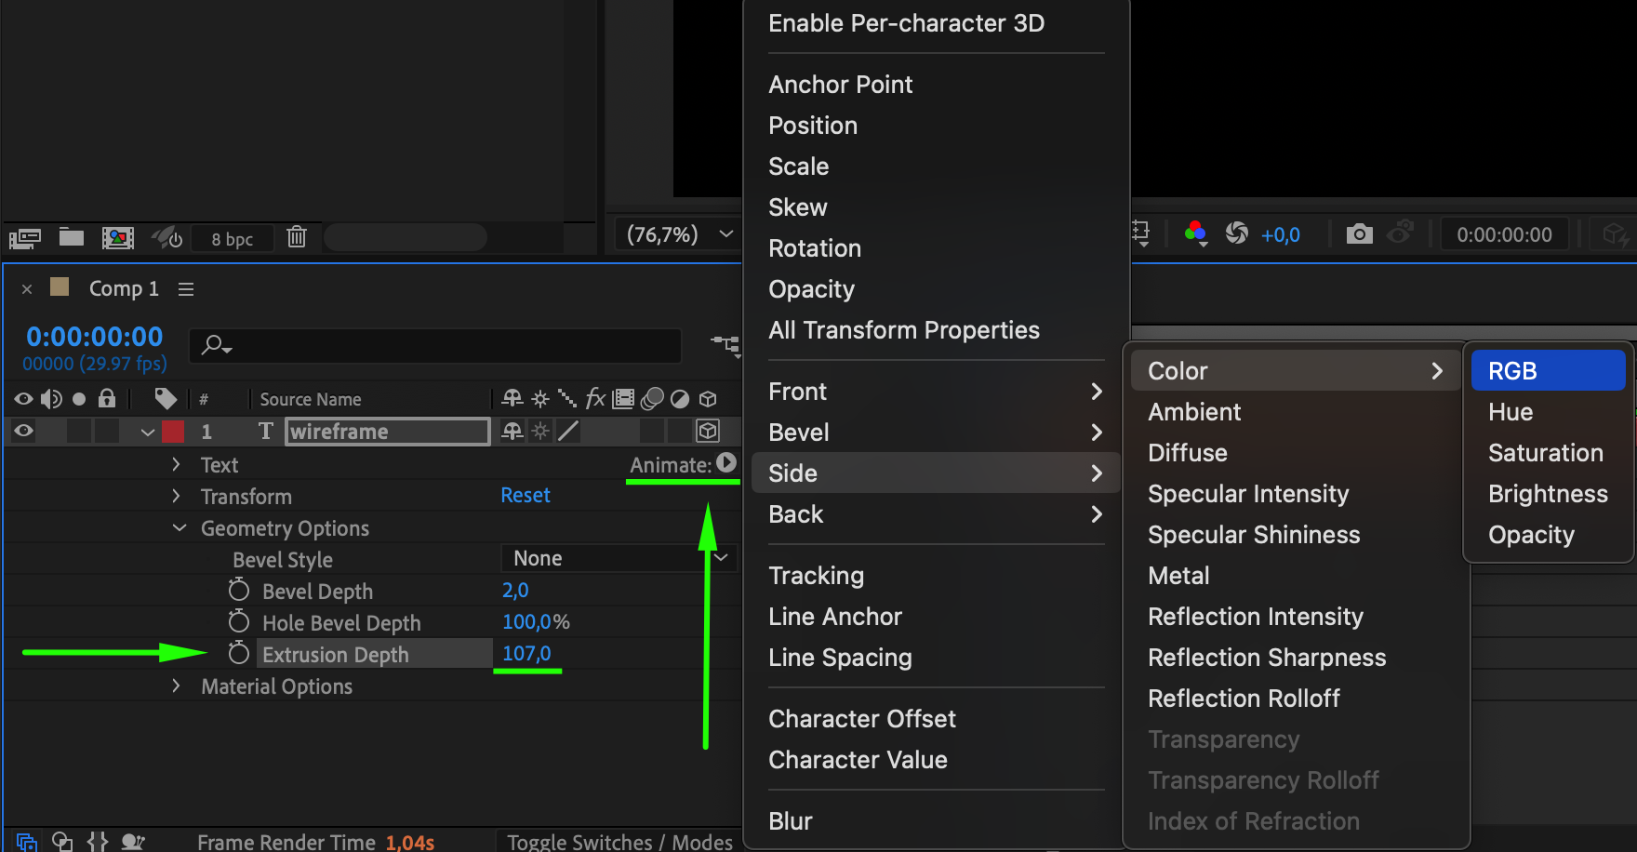1637x852 pixels.
Task: Click the Animate arrow button for text
Action: coord(726,463)
